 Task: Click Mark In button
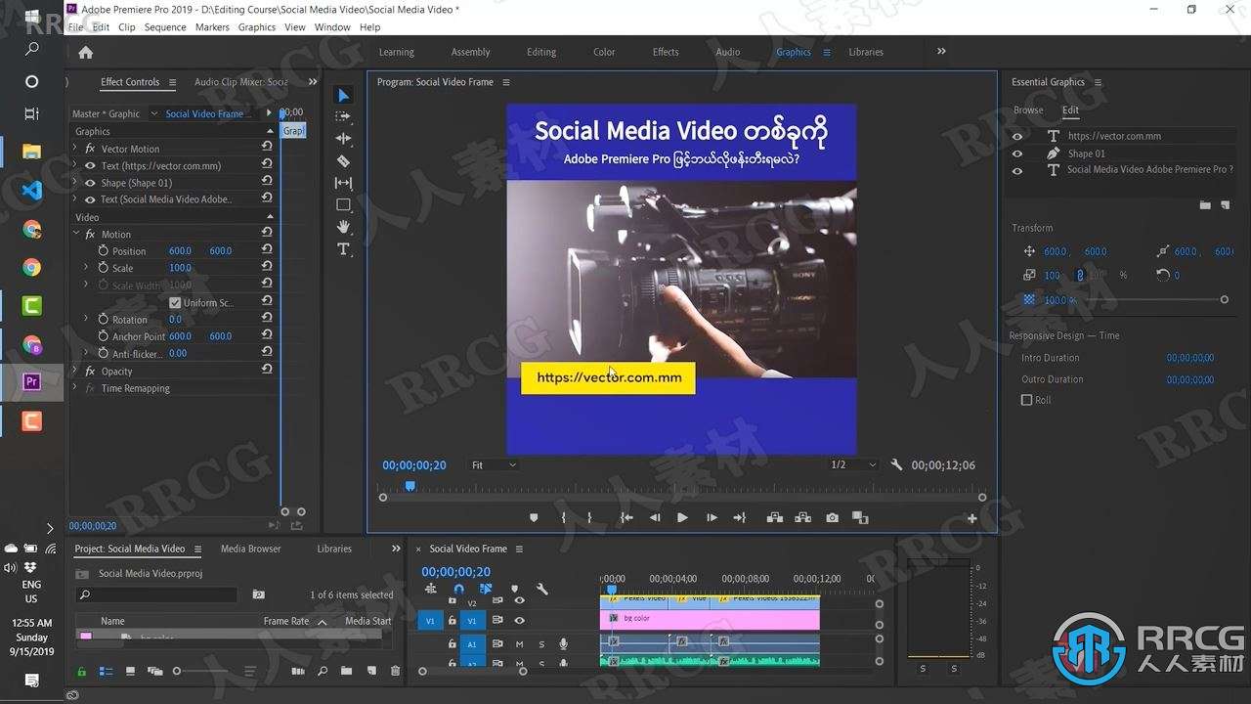coord(563,518)
